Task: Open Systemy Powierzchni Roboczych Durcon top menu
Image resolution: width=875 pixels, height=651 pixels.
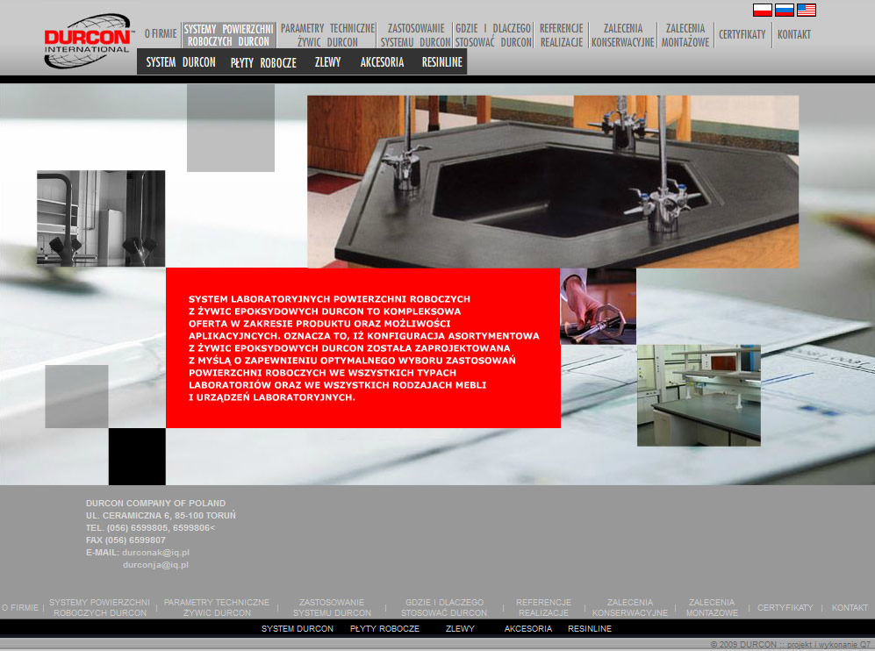Action: point(228,35)
